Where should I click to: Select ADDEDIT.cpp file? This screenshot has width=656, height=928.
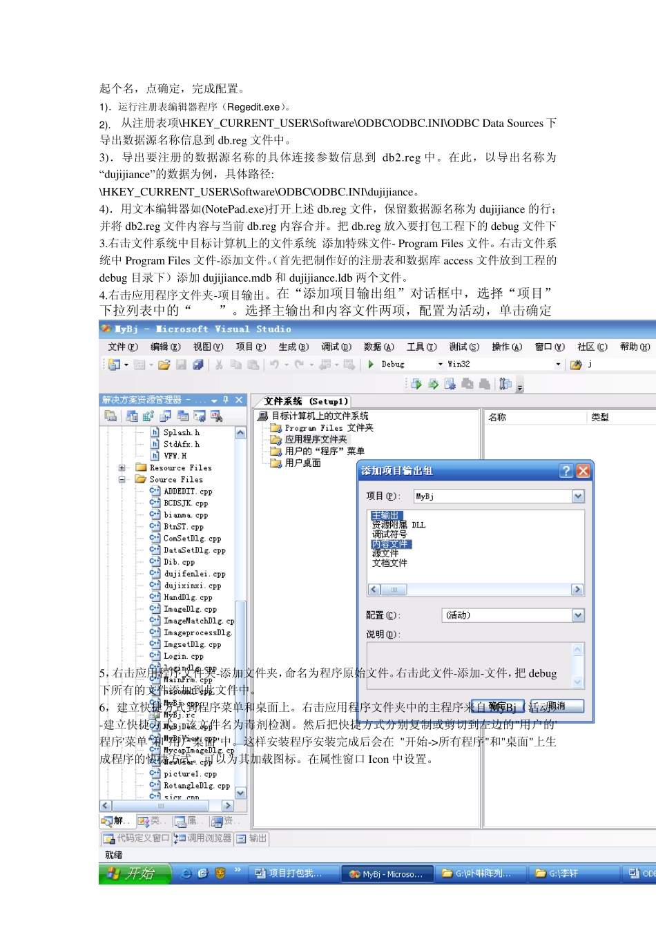[188, 492]
